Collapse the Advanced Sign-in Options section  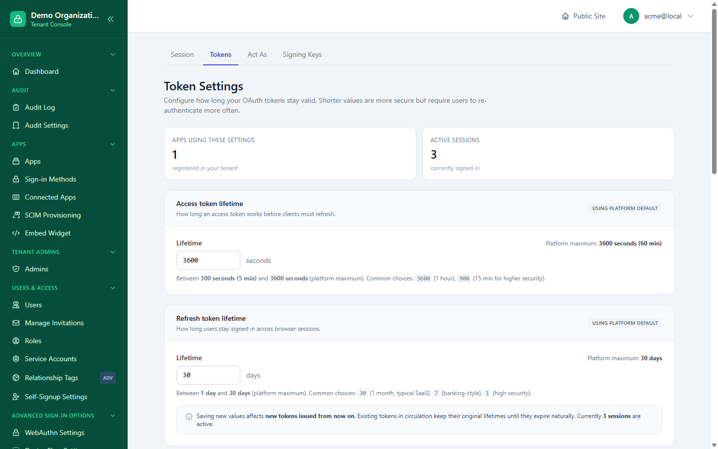pos(113,416)
